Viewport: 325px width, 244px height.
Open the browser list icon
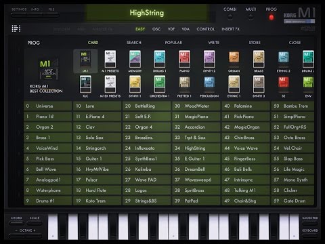[16, 28]
